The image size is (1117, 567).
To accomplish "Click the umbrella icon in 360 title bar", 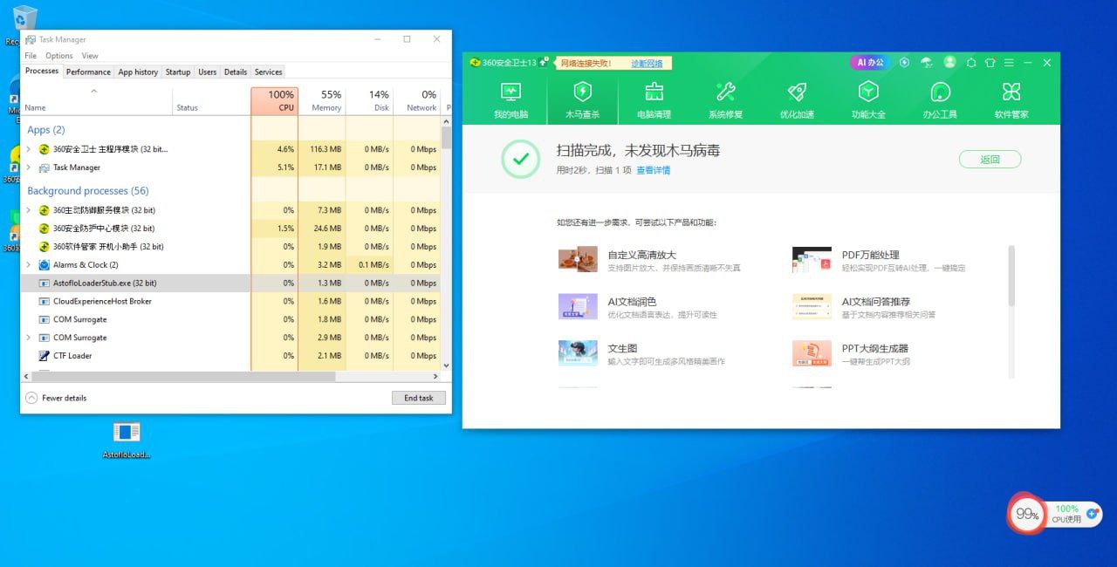I will click(x=927, y=63).
